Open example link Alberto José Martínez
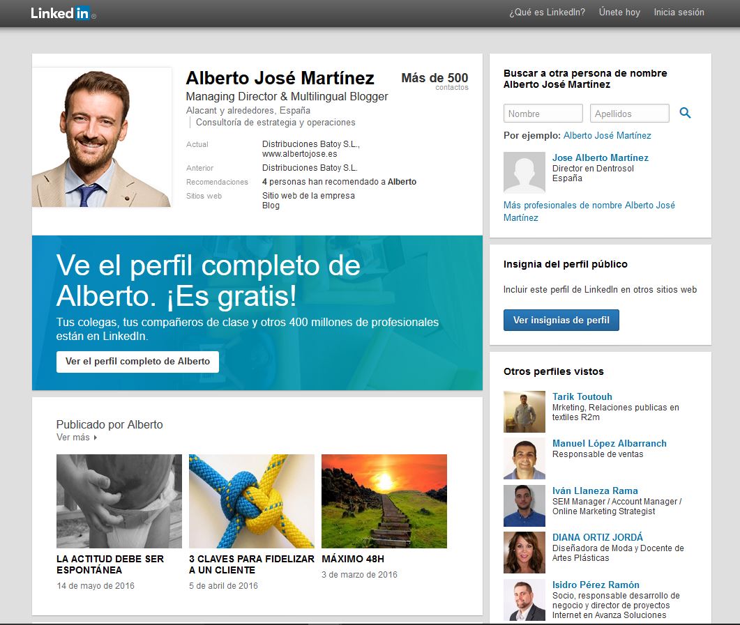 607,136
